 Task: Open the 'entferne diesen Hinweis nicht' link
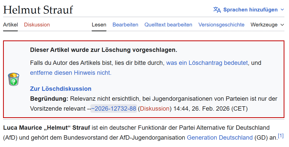[x=71, y=73]
